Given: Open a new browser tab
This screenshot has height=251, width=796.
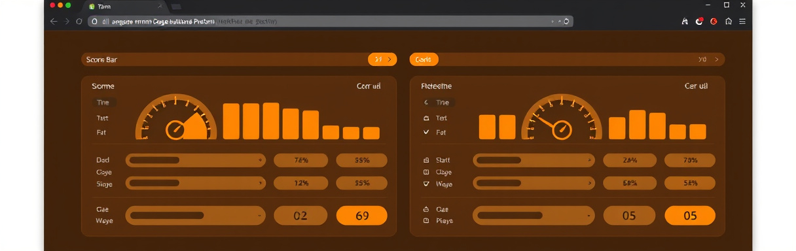Looking at the screenshot, I should [x=176, y=6].
